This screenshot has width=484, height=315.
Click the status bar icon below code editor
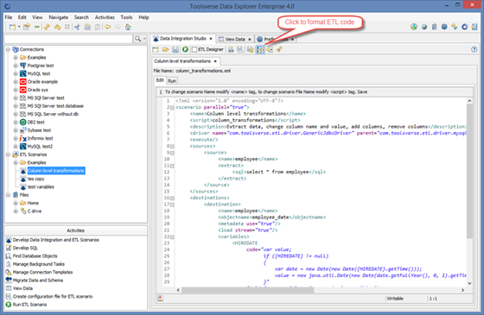click(x=161, y=299)
